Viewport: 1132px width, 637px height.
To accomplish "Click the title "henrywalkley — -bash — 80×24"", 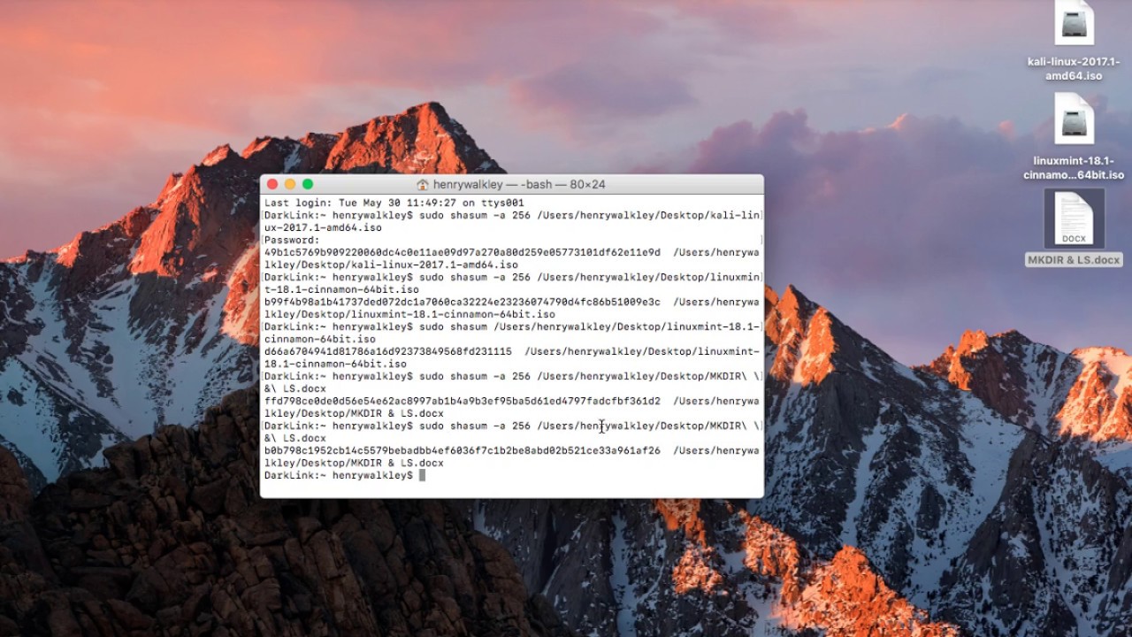I will click(x=519, y=185).
